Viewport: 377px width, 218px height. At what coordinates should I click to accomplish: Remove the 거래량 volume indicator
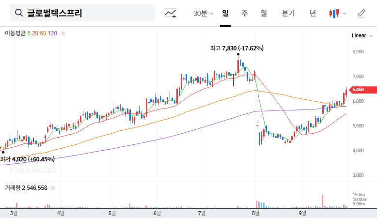(53, 188)
